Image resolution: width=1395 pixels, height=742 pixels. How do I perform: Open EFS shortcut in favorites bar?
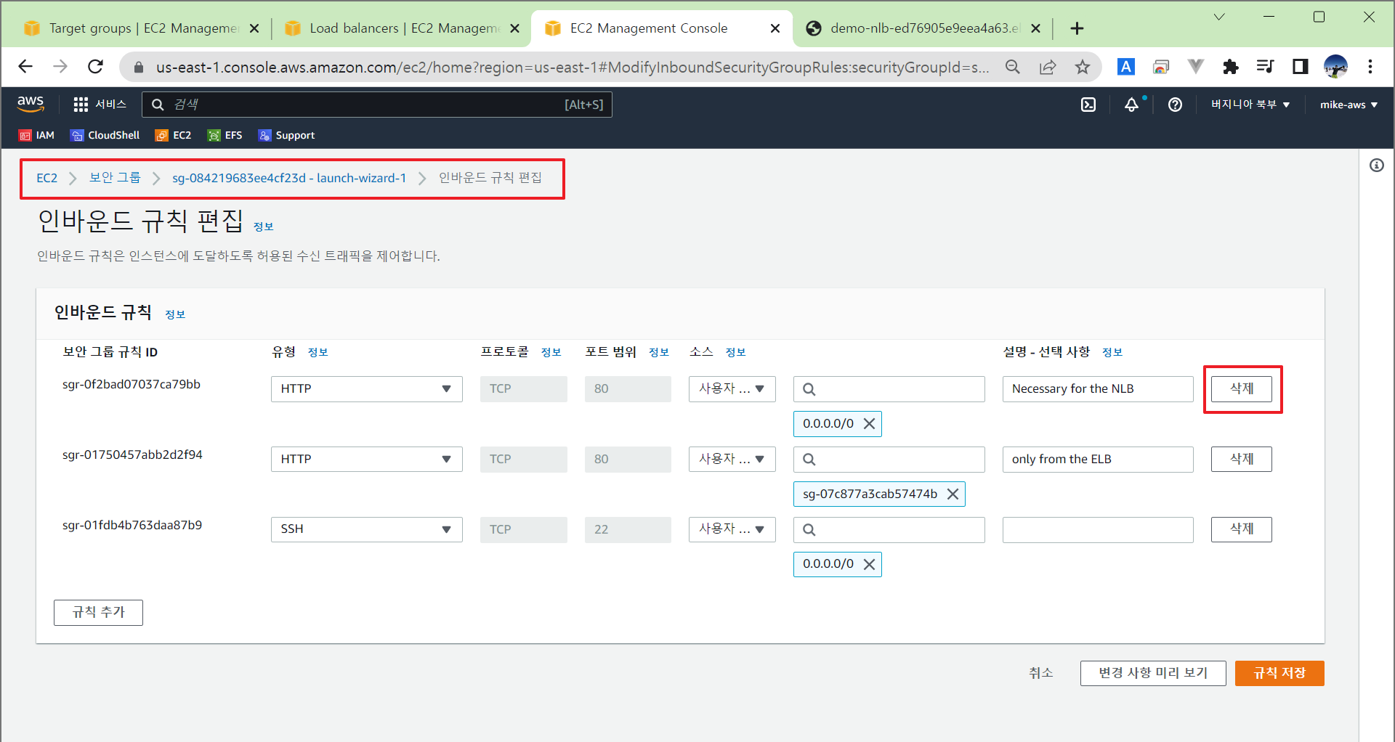[x=225, y=135]
